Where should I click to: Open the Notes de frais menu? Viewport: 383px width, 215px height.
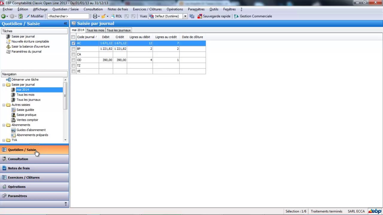click(x=118, y=9)
